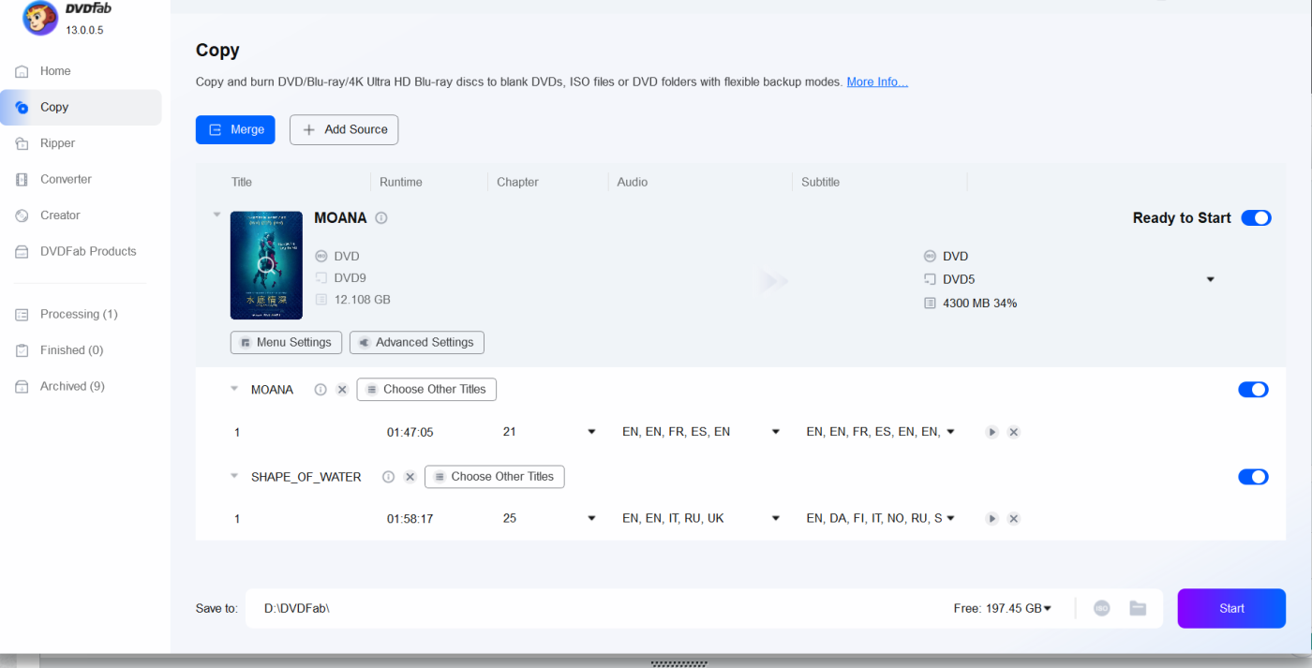Click the Chapter column header
This screenshot has height=668, width=1312.
click(x=517, y=182)
